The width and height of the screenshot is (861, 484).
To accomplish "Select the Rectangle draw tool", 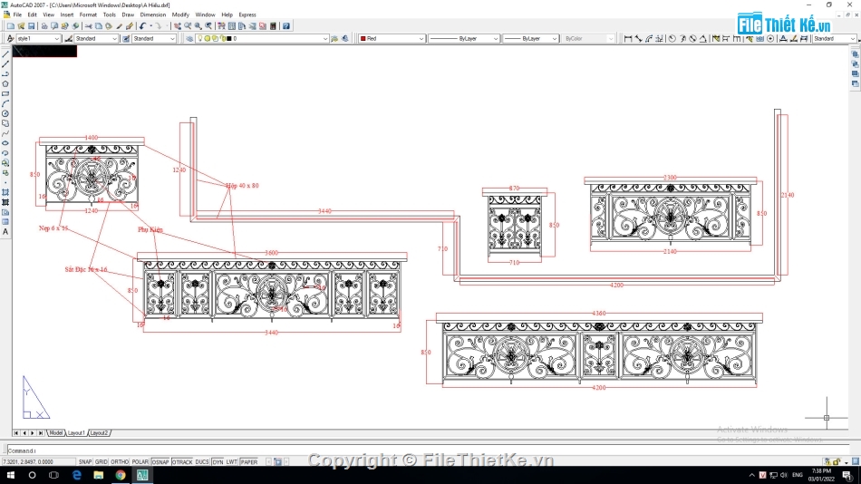I will 5,94.
